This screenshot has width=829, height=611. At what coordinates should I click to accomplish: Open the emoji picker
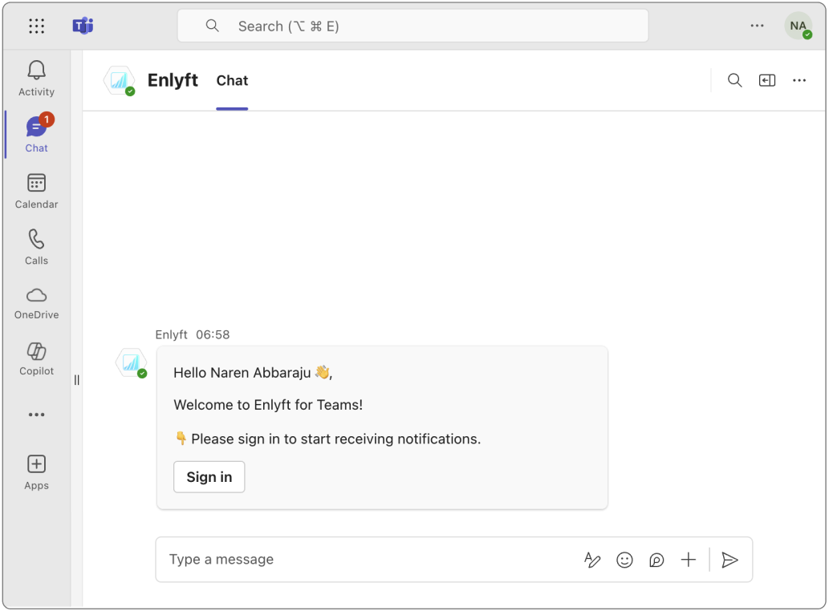tap(624, 560)
